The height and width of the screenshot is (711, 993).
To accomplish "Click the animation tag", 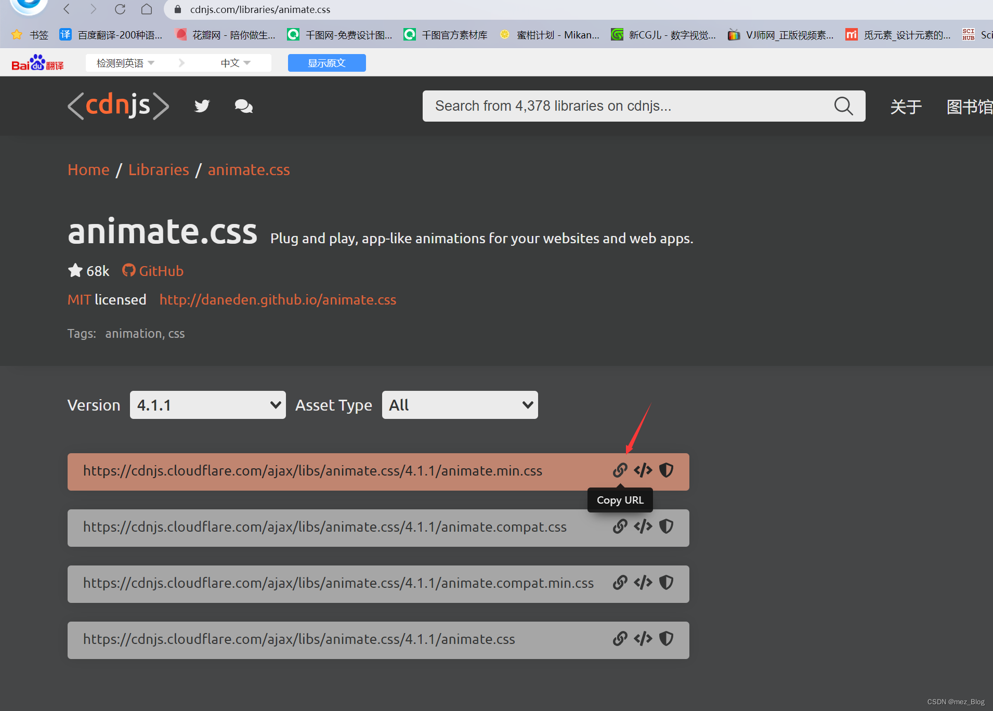I will [134, 333].
